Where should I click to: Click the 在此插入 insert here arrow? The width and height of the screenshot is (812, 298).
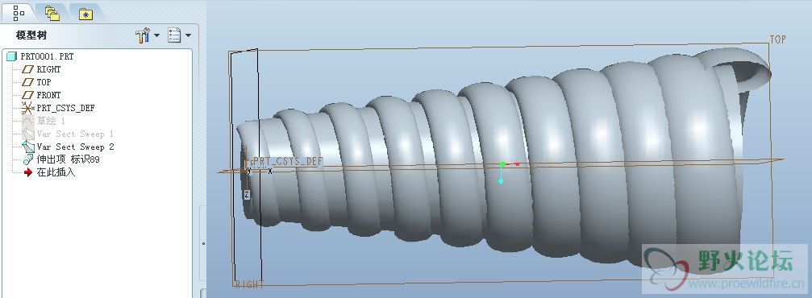click(x=28, y=173)
